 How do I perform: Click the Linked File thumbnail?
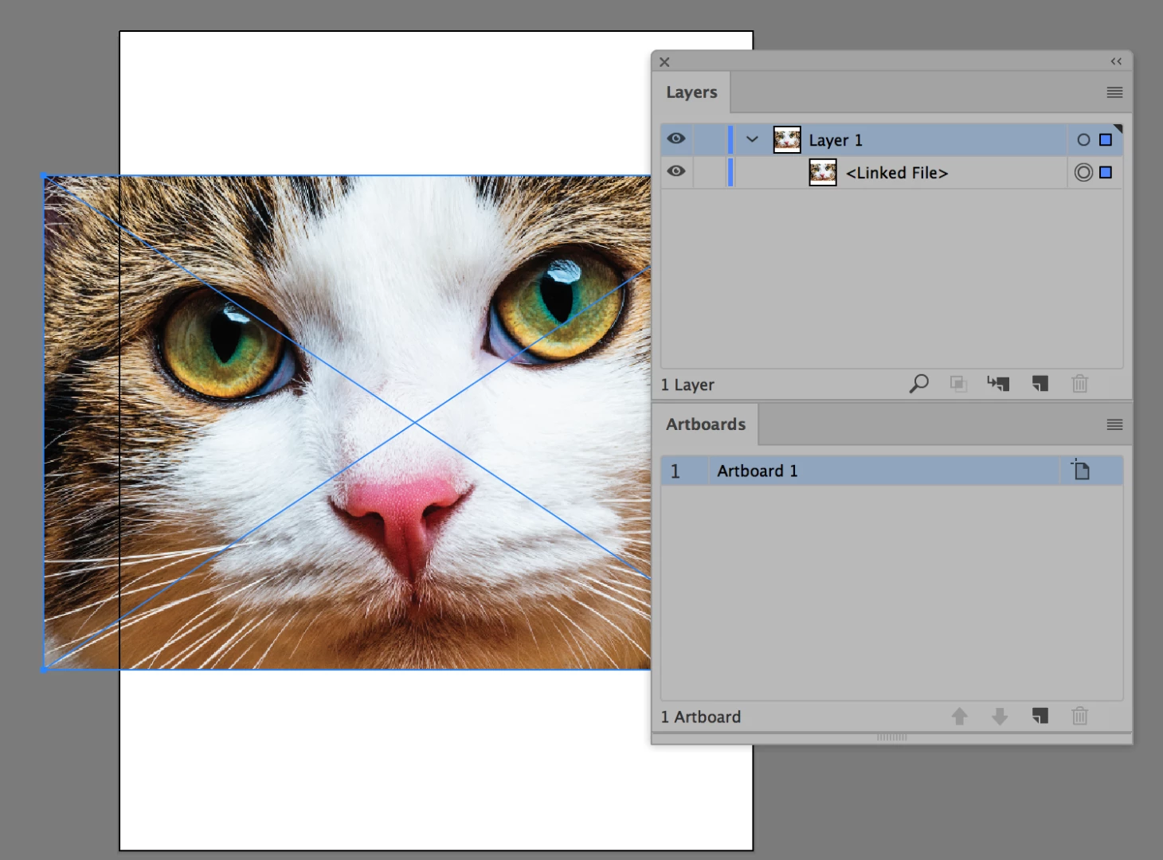pos(823,172)
